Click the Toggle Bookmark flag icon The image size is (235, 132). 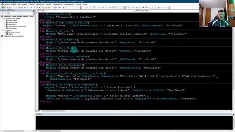click(x=159, y=7)
